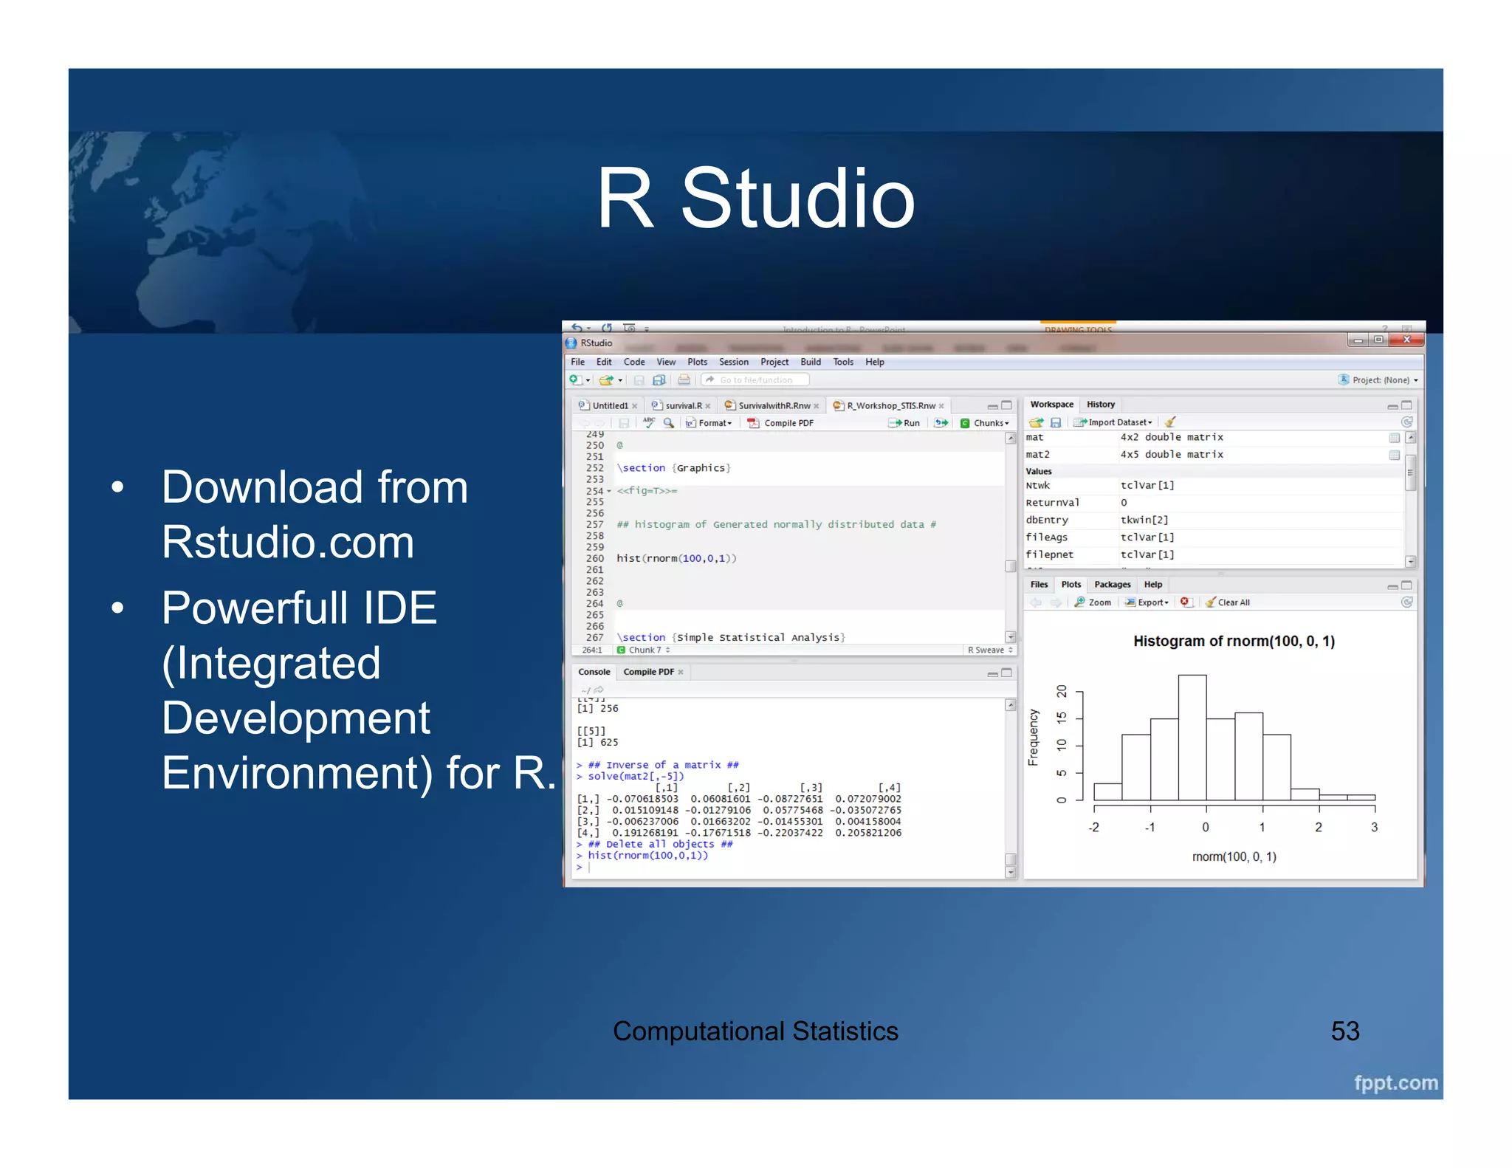1512x1168 pixels.
Task: Open the Tools menu
Action: coord(842,362)
